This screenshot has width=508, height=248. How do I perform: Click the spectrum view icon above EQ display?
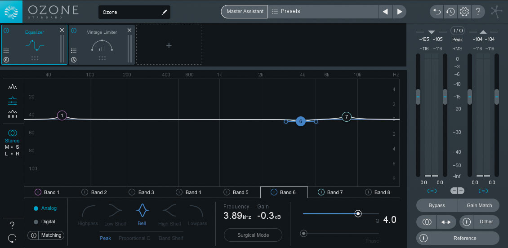[x=13, y=87]
